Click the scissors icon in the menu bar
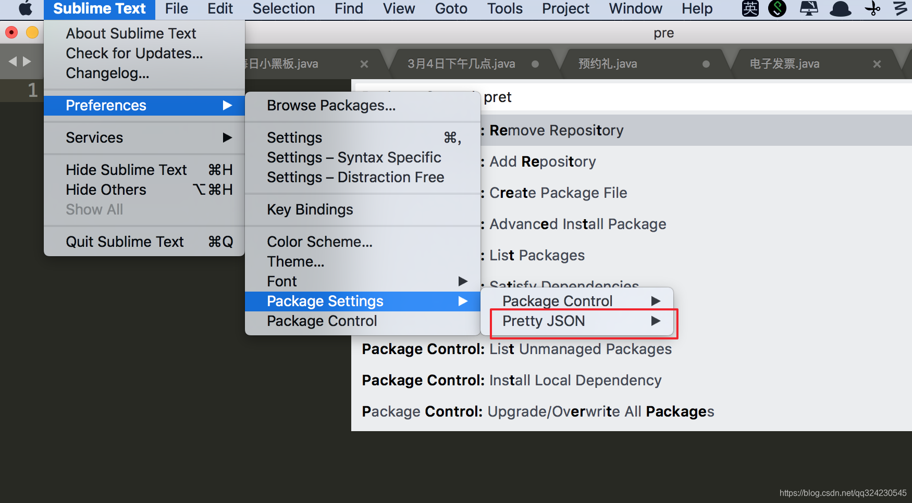Screen dimensions: 912x503 click(871, 8)
